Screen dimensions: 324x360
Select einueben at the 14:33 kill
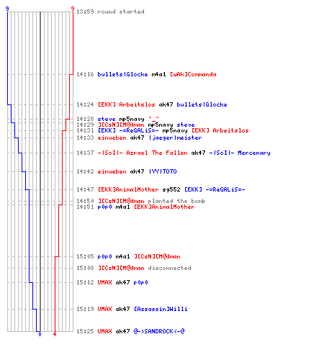112,138
